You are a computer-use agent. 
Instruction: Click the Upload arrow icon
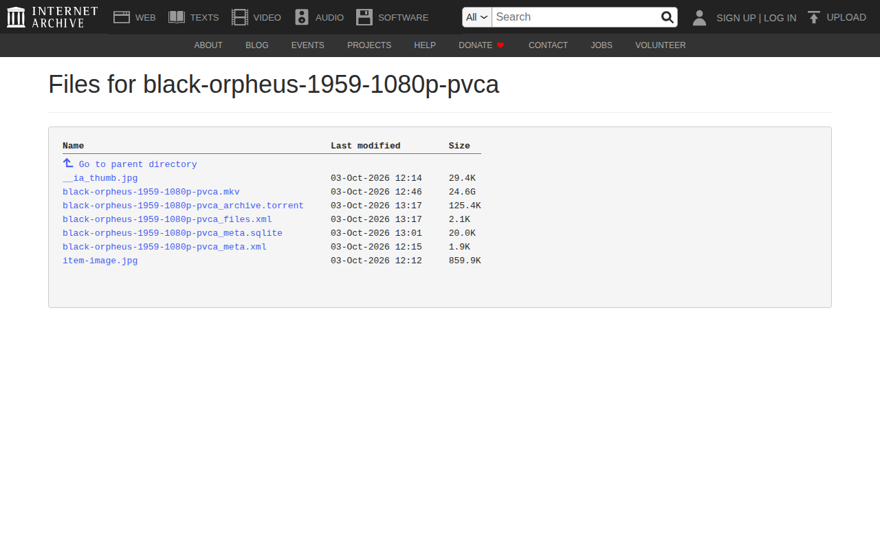[814, 17]
